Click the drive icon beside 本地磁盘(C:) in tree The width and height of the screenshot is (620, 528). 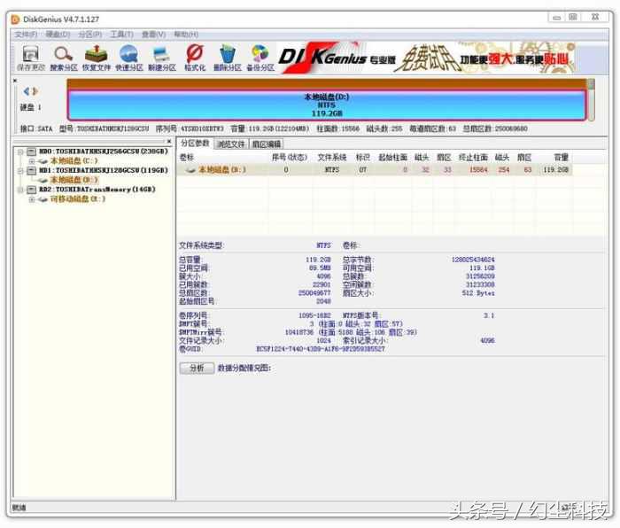coord(43,161)
